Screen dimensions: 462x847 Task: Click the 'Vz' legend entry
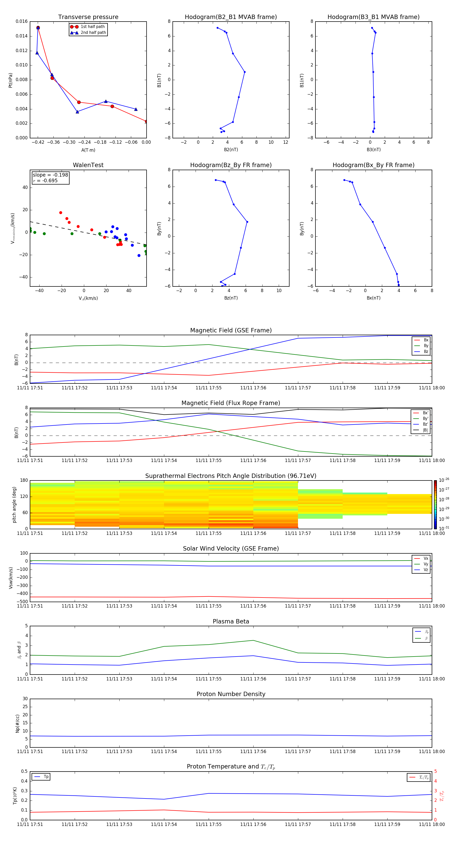pyautogui.click(x=421, y=570)
